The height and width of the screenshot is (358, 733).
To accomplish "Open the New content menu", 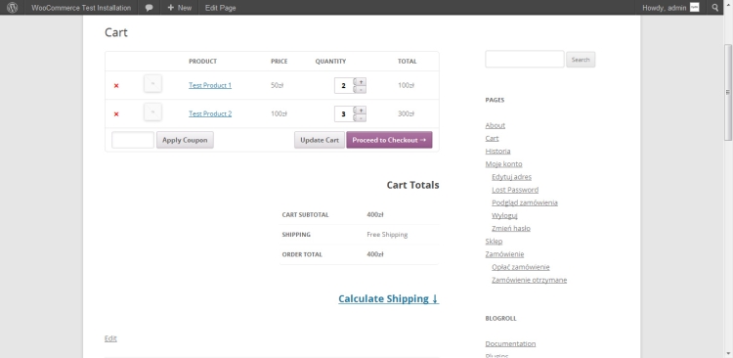I will pos(180,8).
